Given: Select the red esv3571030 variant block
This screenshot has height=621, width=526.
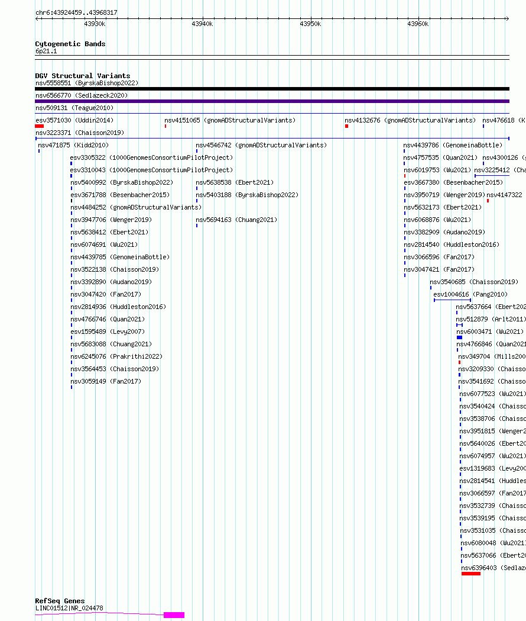Looking at the screenshot, I should [40, 126].
